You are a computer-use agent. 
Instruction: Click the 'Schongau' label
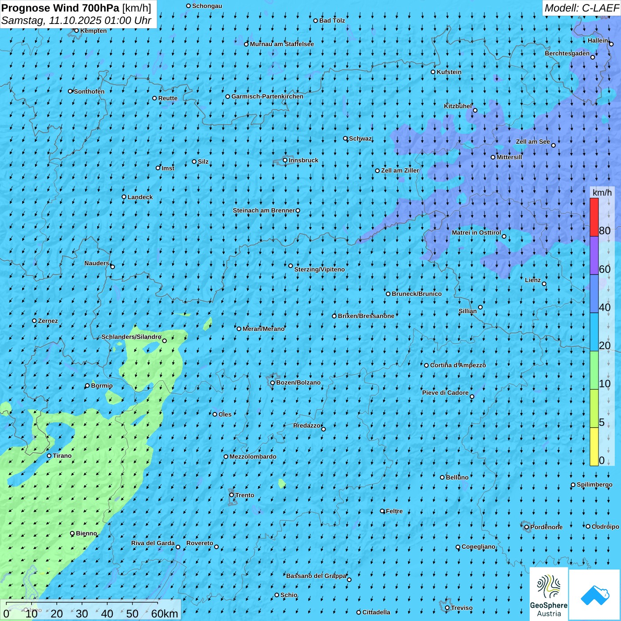coord(207,6)
